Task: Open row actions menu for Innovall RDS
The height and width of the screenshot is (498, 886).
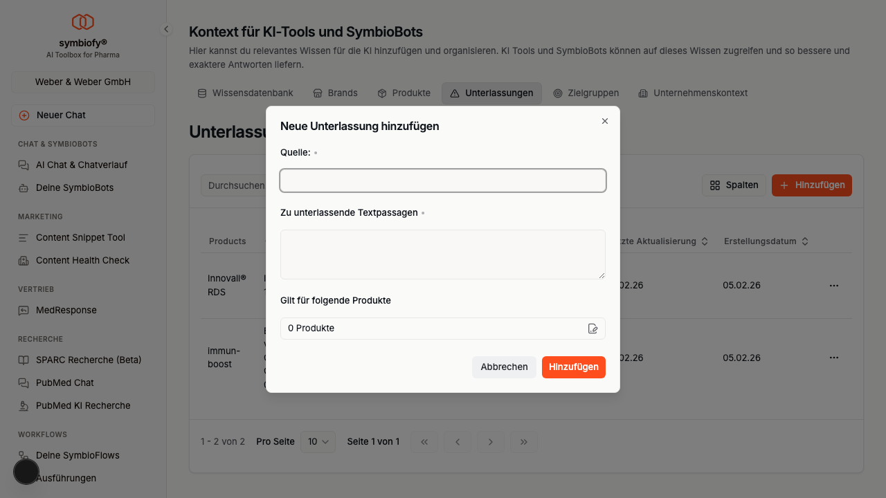Action: click(833, 285)
